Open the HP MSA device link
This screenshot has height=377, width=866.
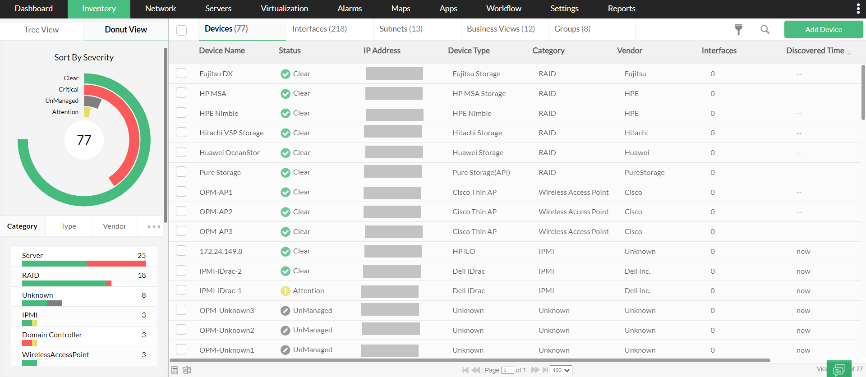[x=213, y=94]
